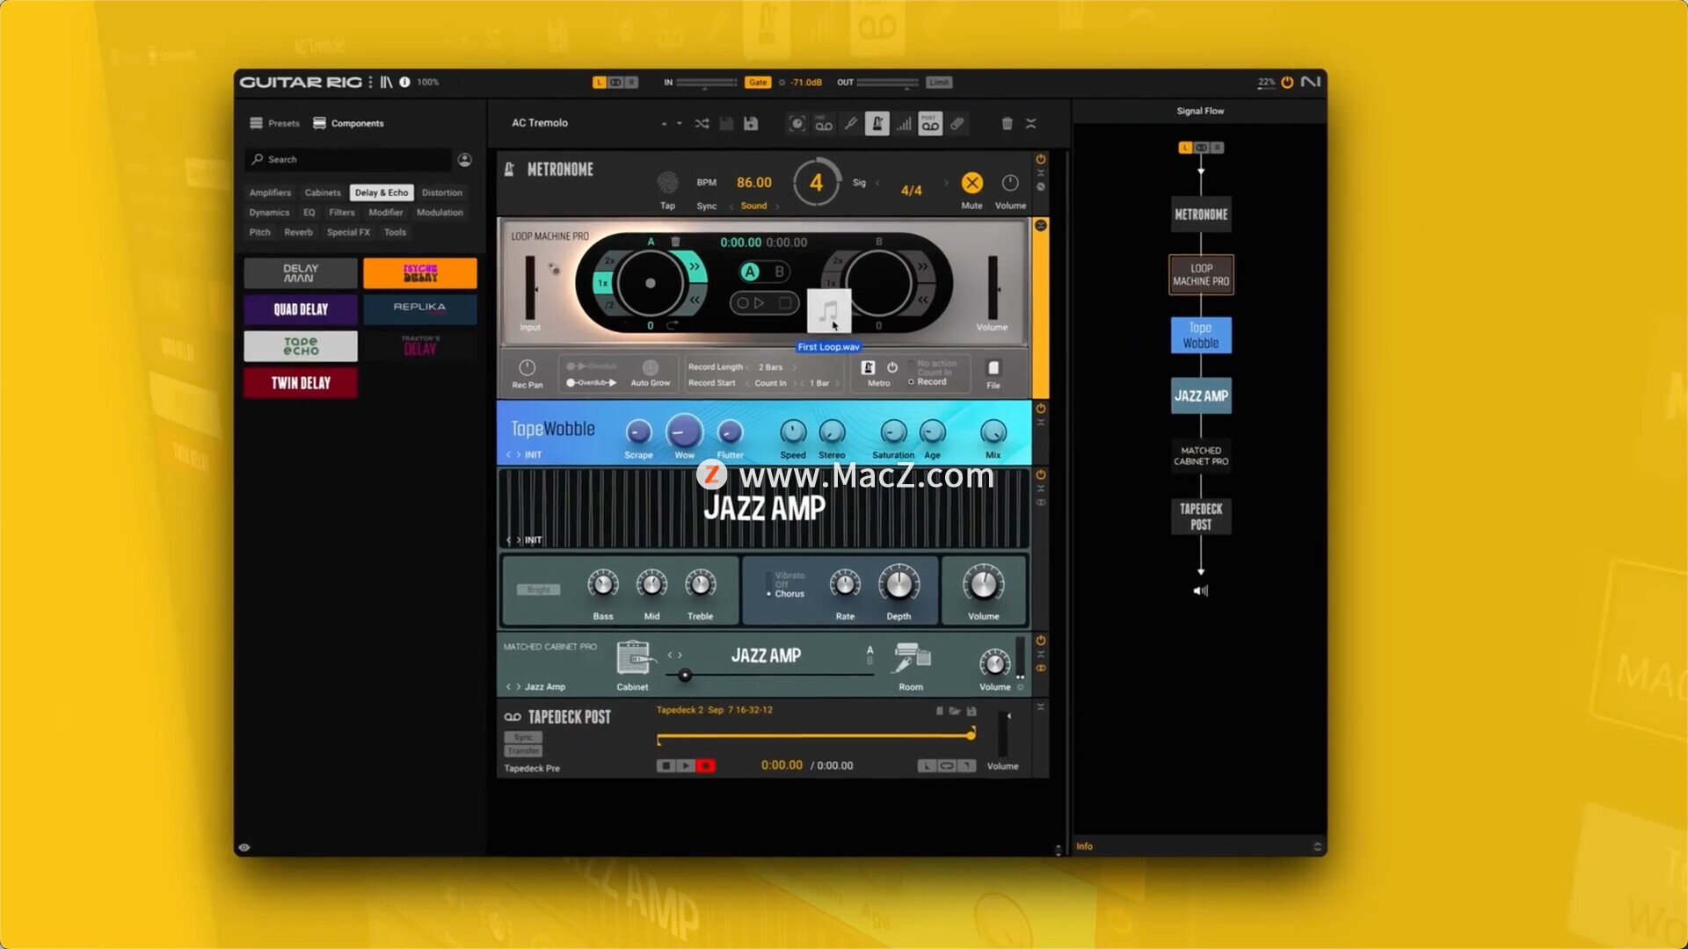1688x949 pixels.
Task: Collapse all rack modules icon
Action: 1031,124
